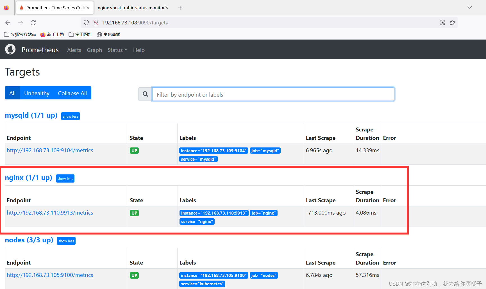The image size is (486, 289).
Task: Switch to nginx vhost traffic status tab
Action: (x=131, y=8)
